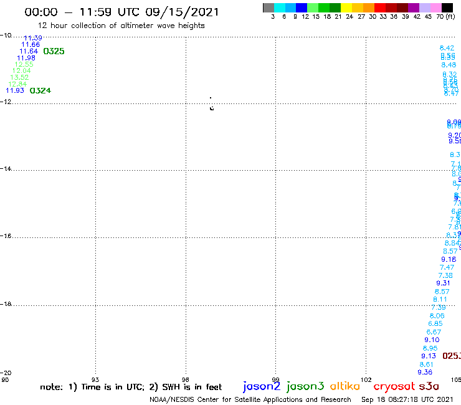
Task: Select the light green value 12.55
Action: point(24,64)
